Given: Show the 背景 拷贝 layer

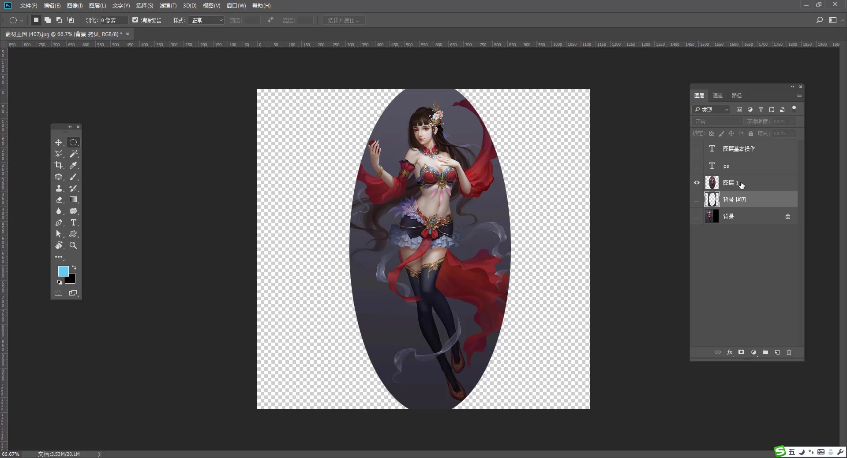Looking at the screenshot, I should point(697,199).
